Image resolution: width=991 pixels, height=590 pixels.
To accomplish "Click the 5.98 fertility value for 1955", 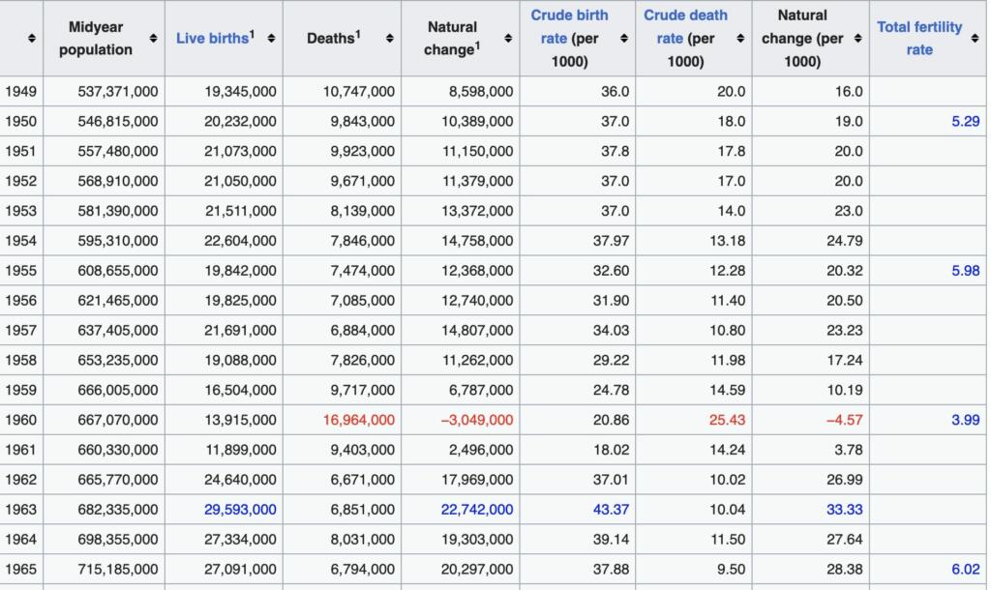I will (965, 271).
